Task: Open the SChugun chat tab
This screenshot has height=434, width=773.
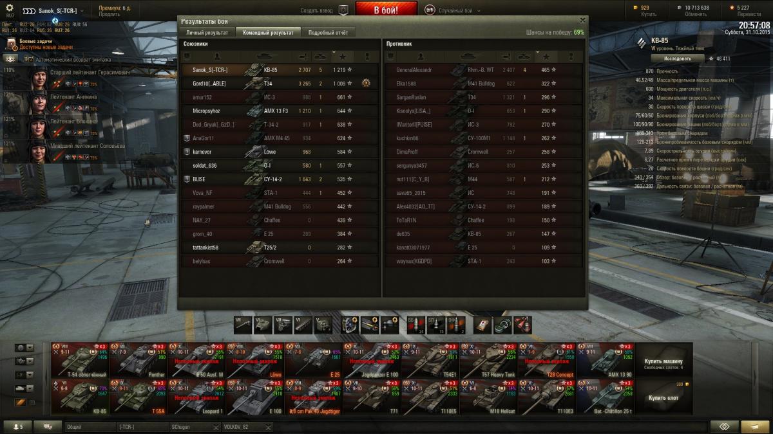Action: click(x=195, y=427)
